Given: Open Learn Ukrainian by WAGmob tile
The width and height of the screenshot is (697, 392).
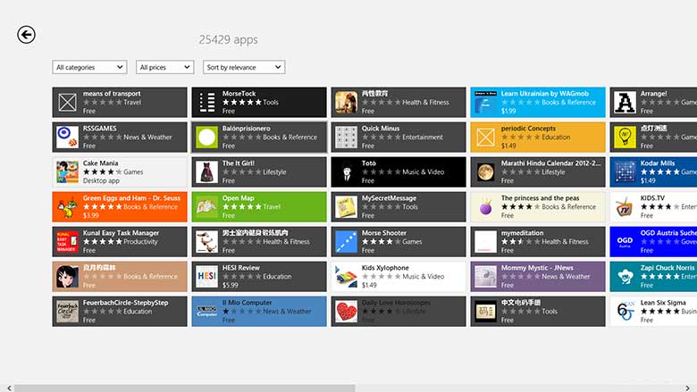Looking at the screenshot, I should pyautogui.click(x=538, y=102).
